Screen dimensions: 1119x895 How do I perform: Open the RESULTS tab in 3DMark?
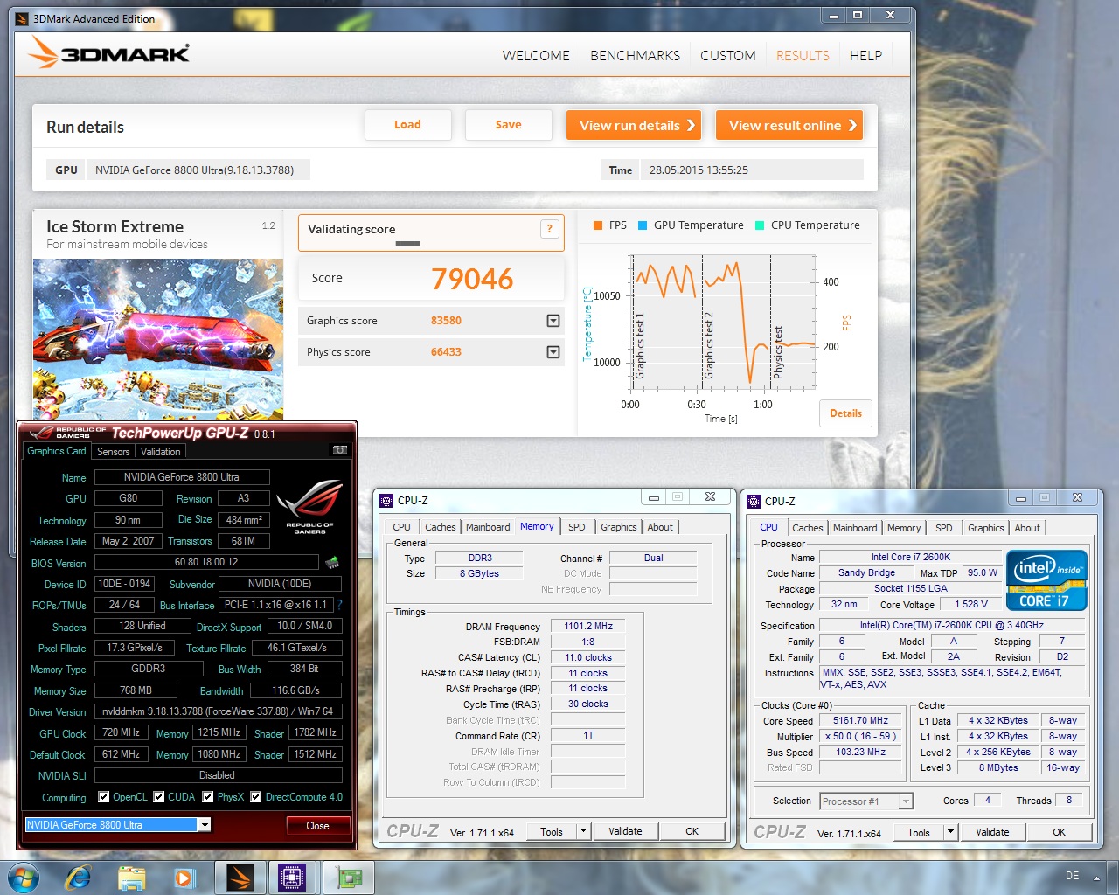(803, 55)
